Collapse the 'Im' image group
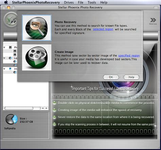The image size is (161, 150). [4, 69]
